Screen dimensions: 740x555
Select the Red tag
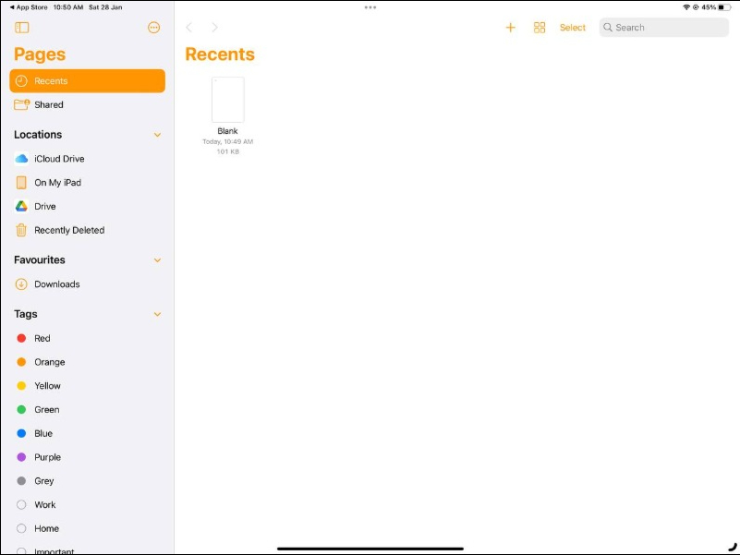(x=88, y=338)
